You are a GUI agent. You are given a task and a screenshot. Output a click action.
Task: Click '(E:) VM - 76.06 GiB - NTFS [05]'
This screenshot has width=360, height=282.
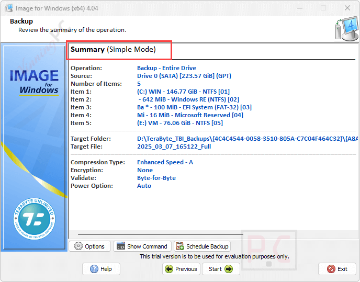click(180, 123)
